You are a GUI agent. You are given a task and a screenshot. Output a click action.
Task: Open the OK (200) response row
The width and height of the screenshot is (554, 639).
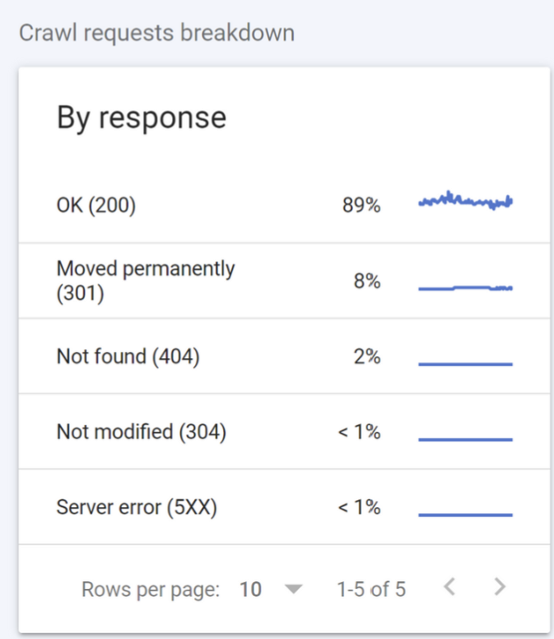point(284,205)
